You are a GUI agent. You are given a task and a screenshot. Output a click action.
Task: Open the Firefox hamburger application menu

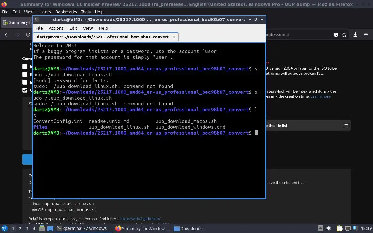366,35
